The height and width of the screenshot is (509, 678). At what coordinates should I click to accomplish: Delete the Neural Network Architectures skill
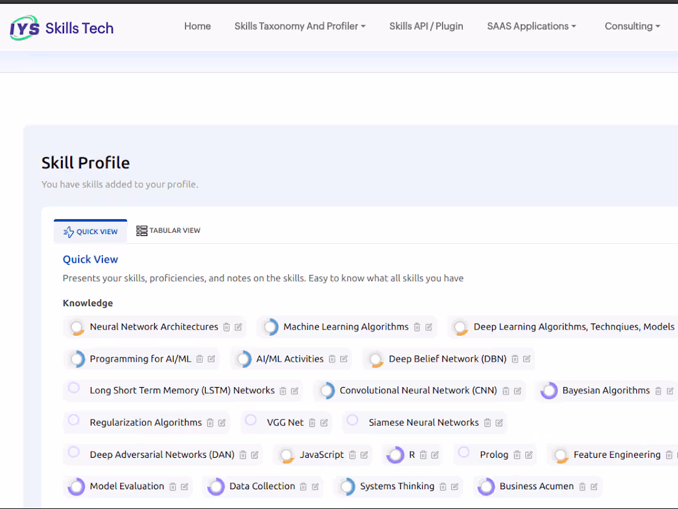(x=226, y=327)
